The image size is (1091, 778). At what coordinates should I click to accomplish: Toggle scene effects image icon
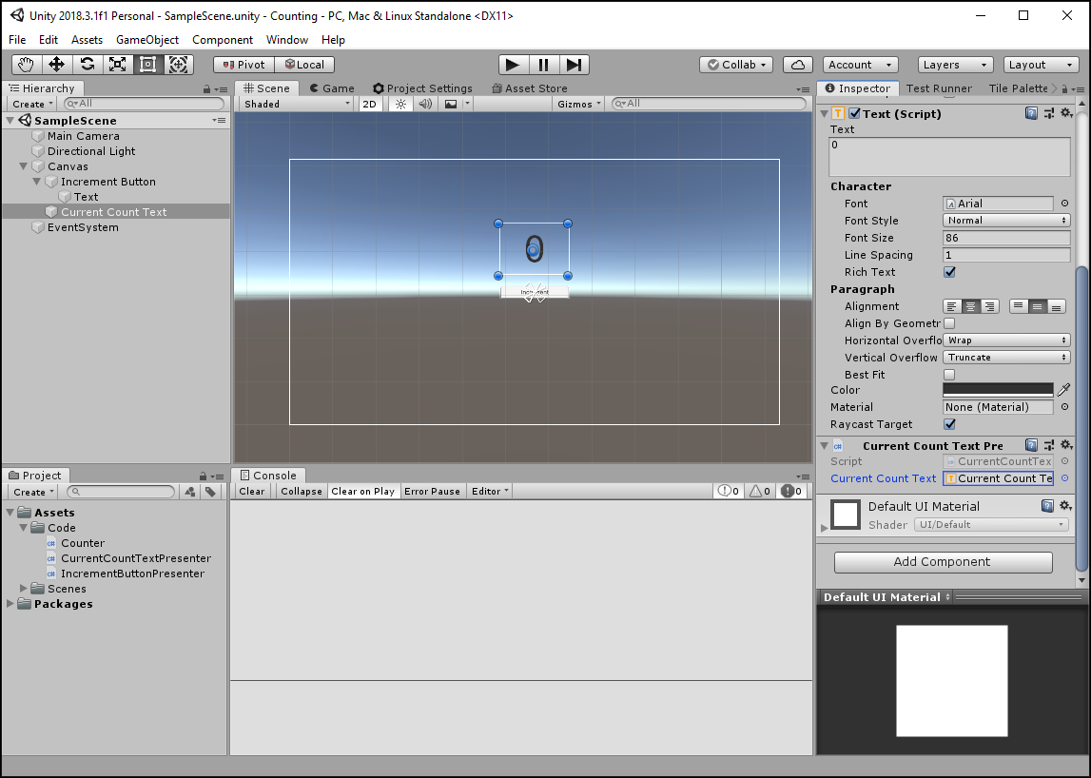click(451, 104)
